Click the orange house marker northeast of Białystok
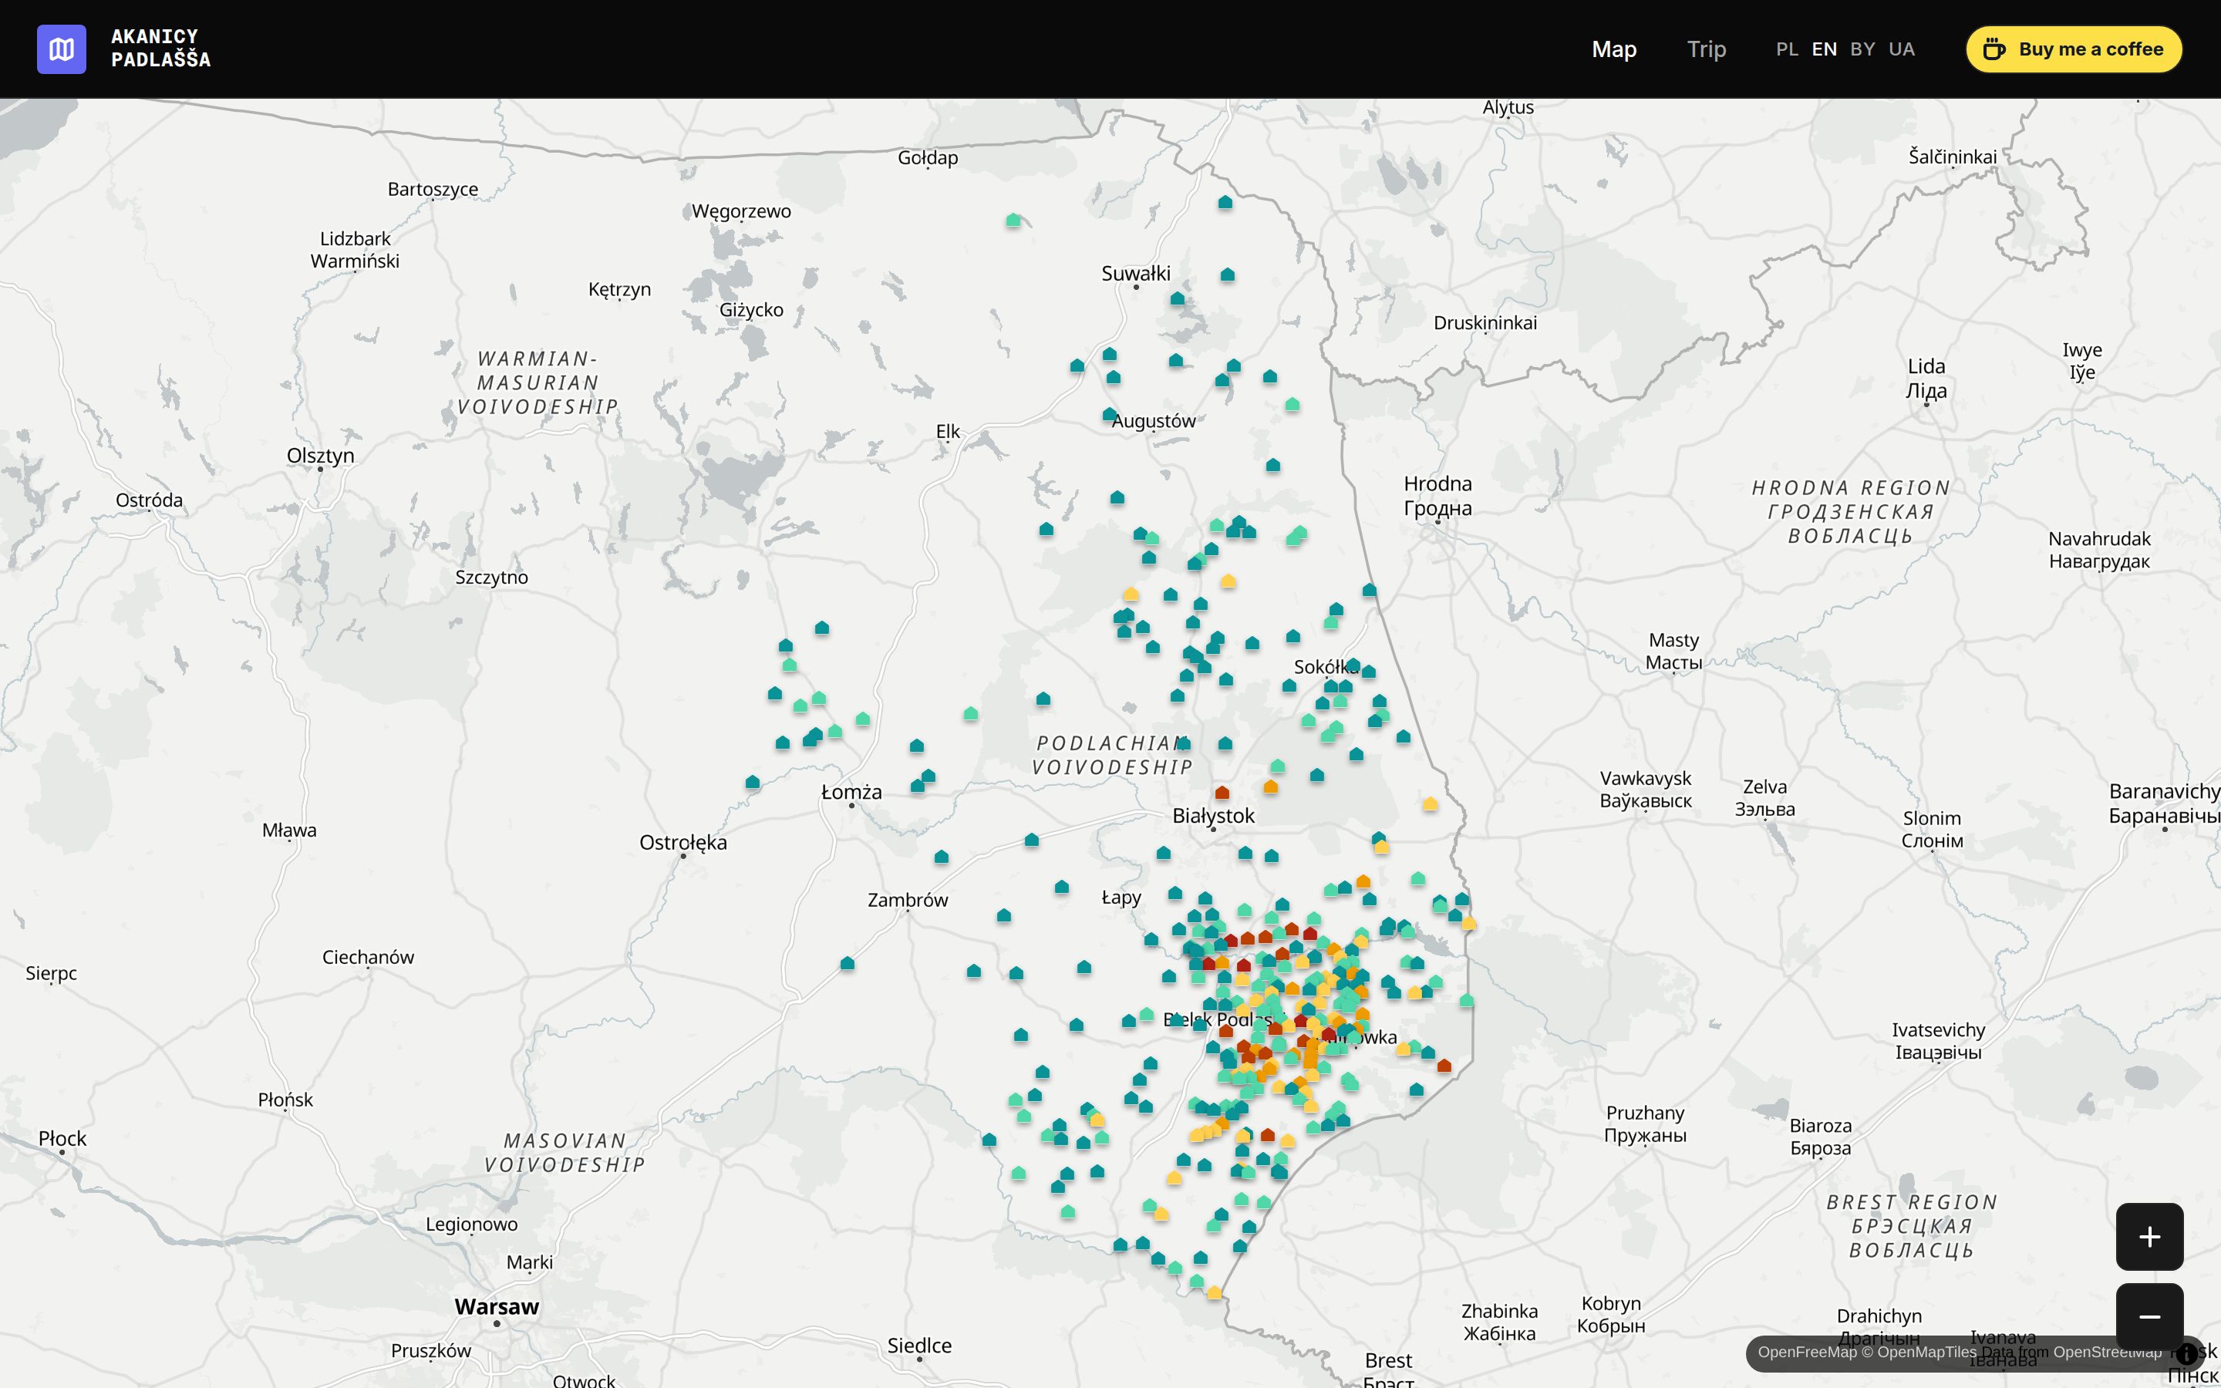 point(1270,787)
